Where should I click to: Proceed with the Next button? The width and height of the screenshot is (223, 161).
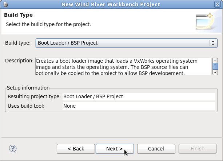click(x=115, y=149)
